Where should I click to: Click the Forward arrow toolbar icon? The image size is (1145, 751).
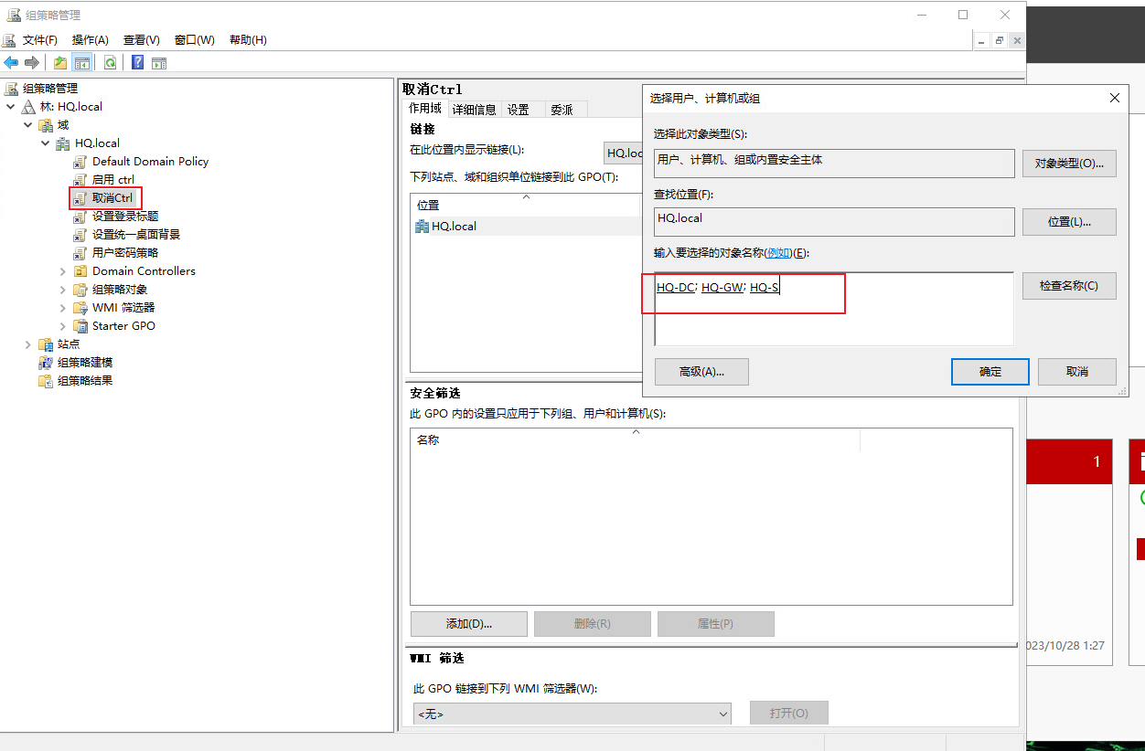[x=31, y=62]
